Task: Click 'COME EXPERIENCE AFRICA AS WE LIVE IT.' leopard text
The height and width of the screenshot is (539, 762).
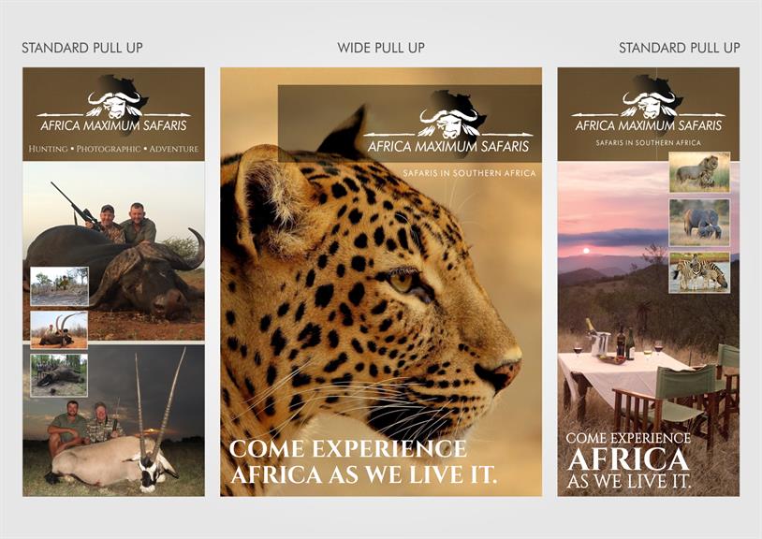Action: [x=363, y=461]
